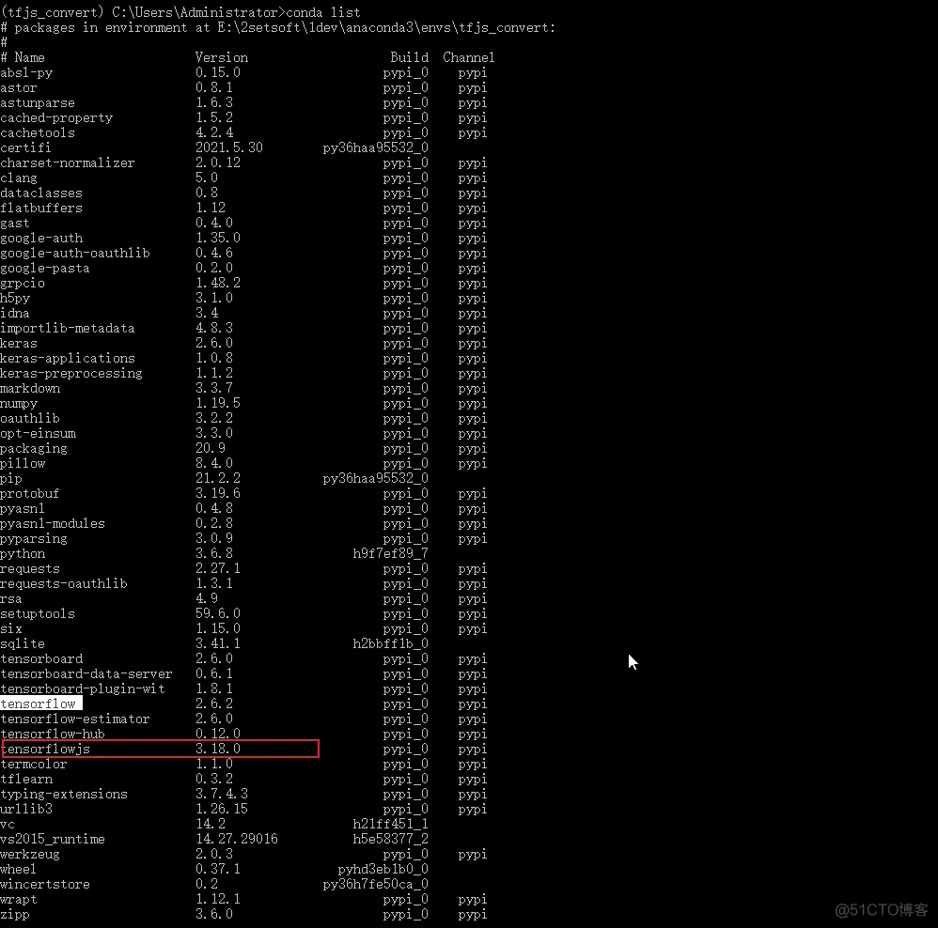Select the 'google-auth-oauthlib' package name
This screenshot has height=928, width=938.
[75, 253]
